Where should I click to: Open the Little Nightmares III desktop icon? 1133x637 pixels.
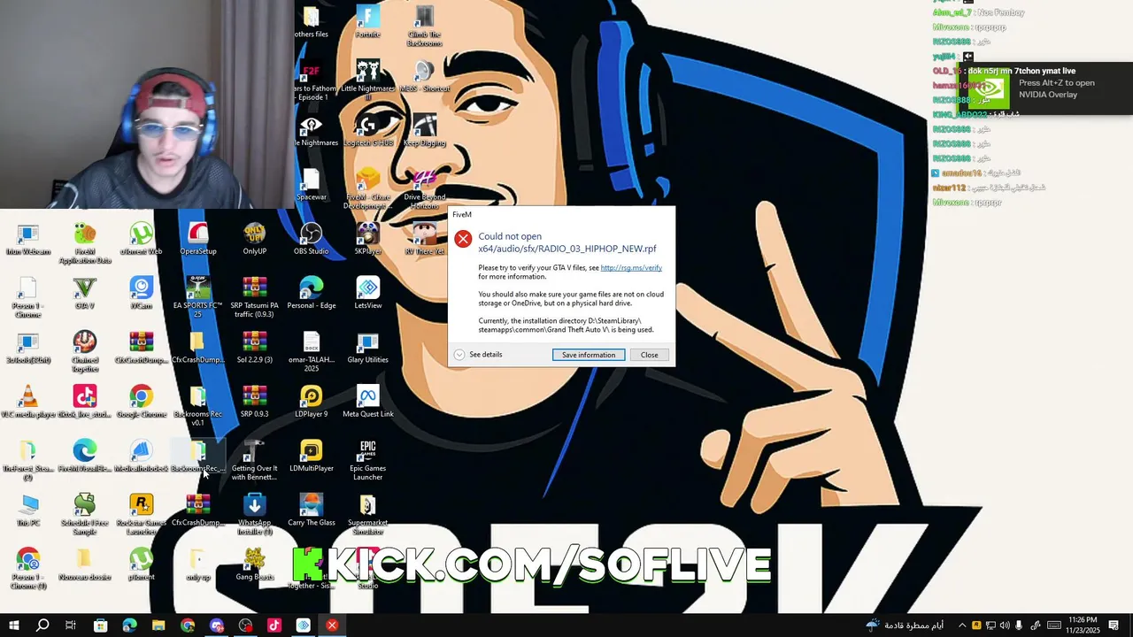367,81
